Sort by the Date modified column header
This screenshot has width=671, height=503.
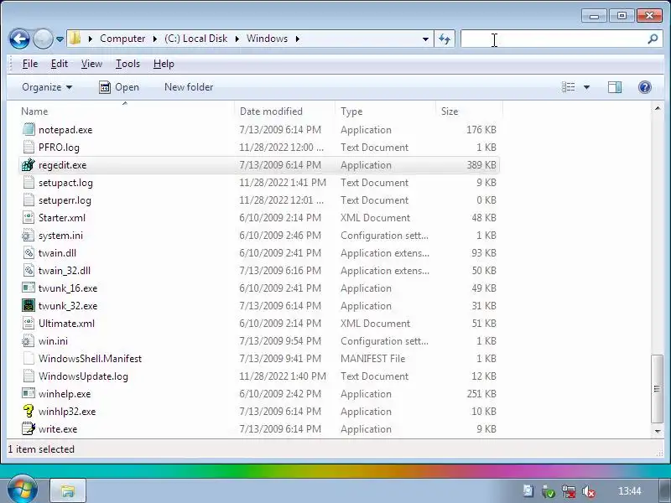point(285,111)
